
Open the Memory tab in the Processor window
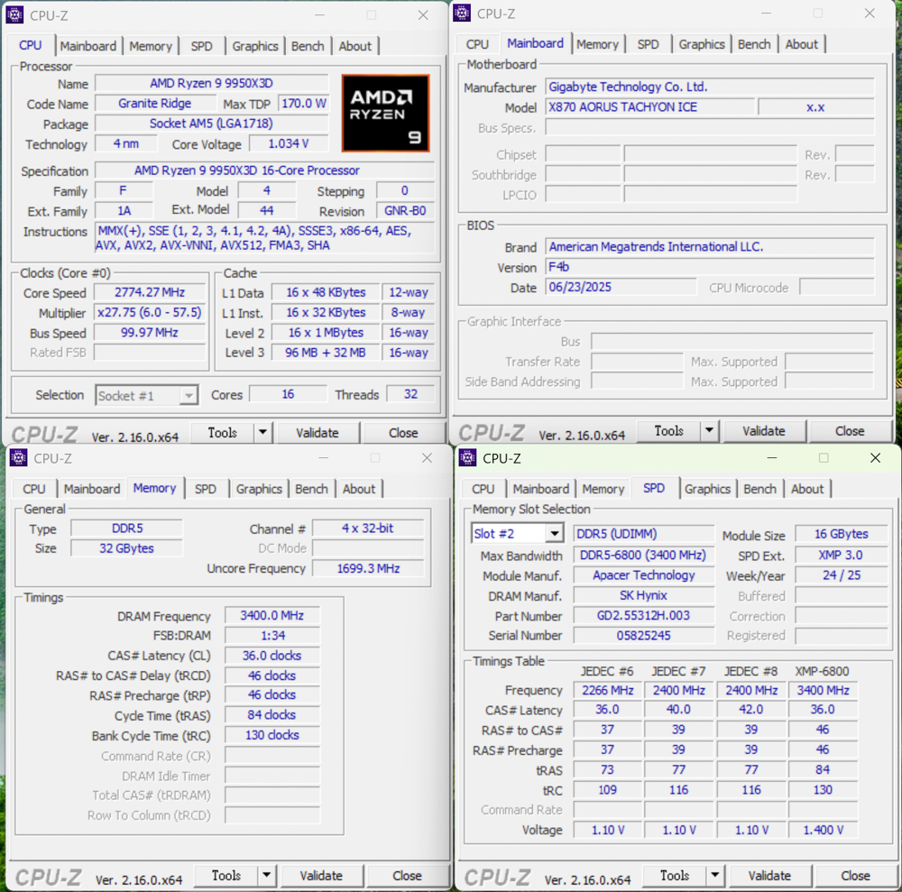point(151,46)
